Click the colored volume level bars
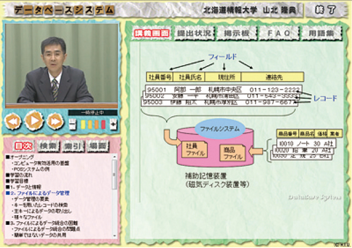Image resolution: width=352 pixels, height=248 pixels. pos(92,123)
